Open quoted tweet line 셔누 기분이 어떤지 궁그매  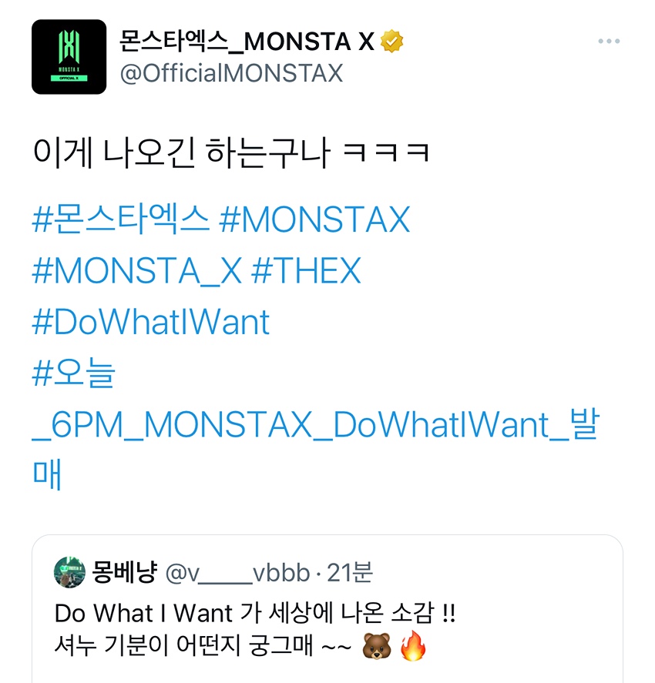tap(184, 645)
